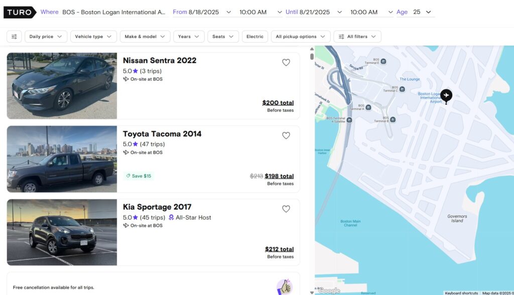The image size is (514, 295).
Task: Save Kia Sportage 2017 to favorites
Action: [286, 209]
